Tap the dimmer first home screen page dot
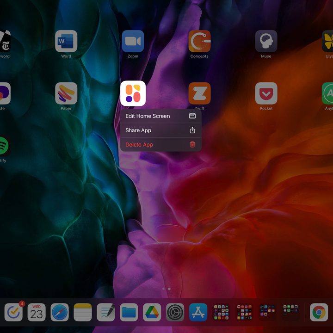Image resolution: width=333 pixels, height=333 pixels. coord(163,289)
